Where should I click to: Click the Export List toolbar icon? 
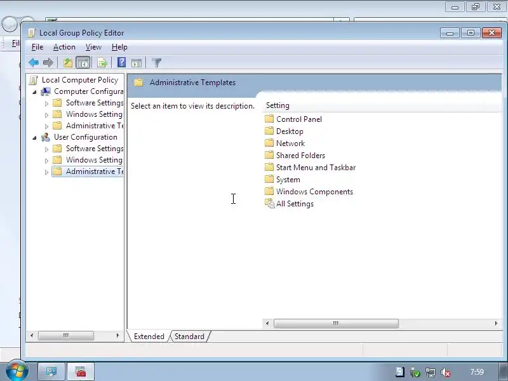coord(102,62)
